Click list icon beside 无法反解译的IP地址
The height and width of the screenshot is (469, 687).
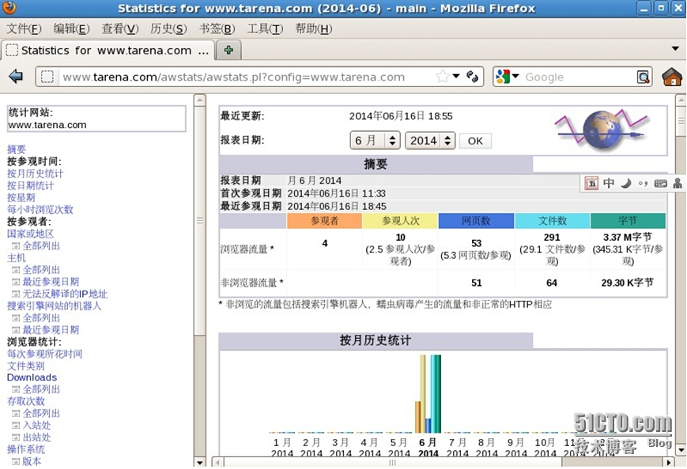point(16,294)
